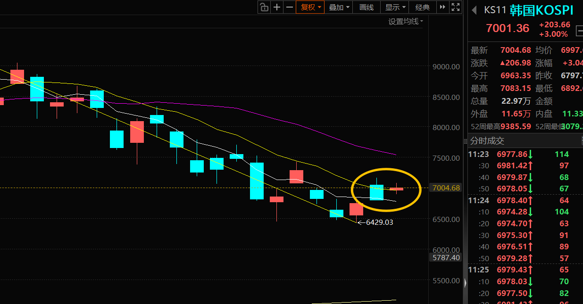This screenshot has height=304, width=583.
Task: Click the 5500.00 price axis label
Action: coord(446,280)
